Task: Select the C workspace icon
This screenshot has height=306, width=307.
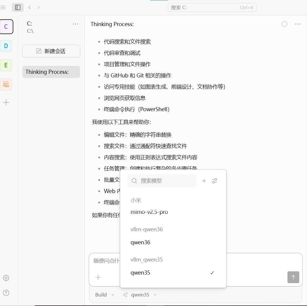Action: click(6, 26)
